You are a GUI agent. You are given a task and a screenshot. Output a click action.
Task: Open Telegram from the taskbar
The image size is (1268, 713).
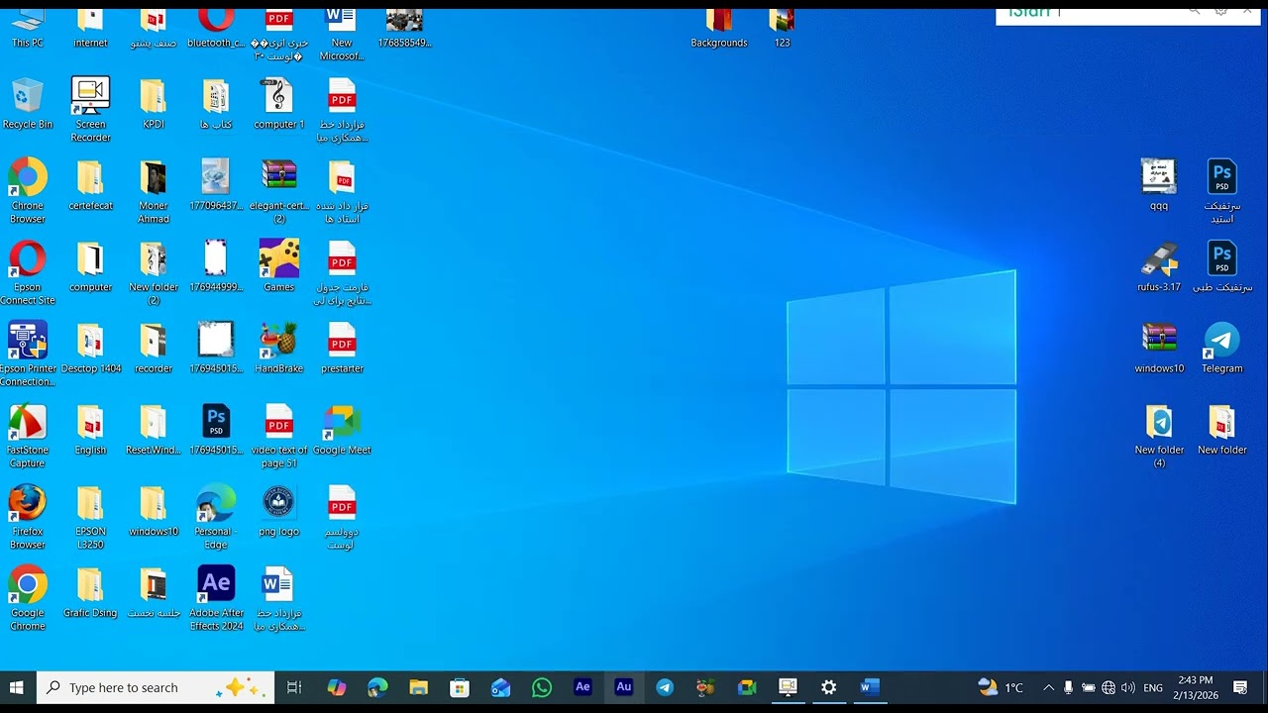(x=665, y=687)
